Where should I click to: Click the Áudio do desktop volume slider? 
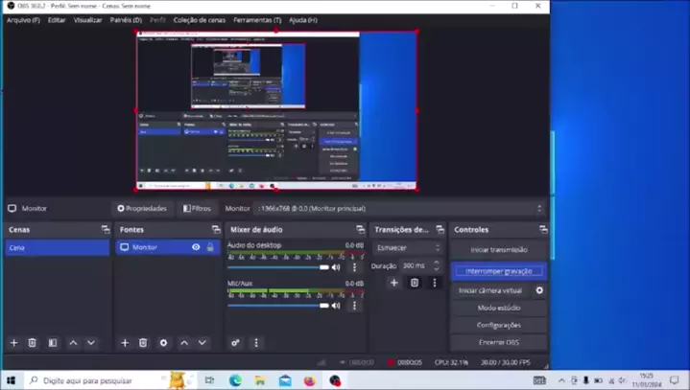pyautogui.click(x=278, y=267)
